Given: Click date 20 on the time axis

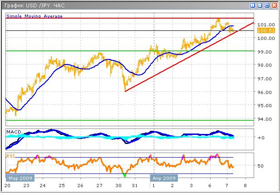Looking at the screenshot, I should [7, 185].
